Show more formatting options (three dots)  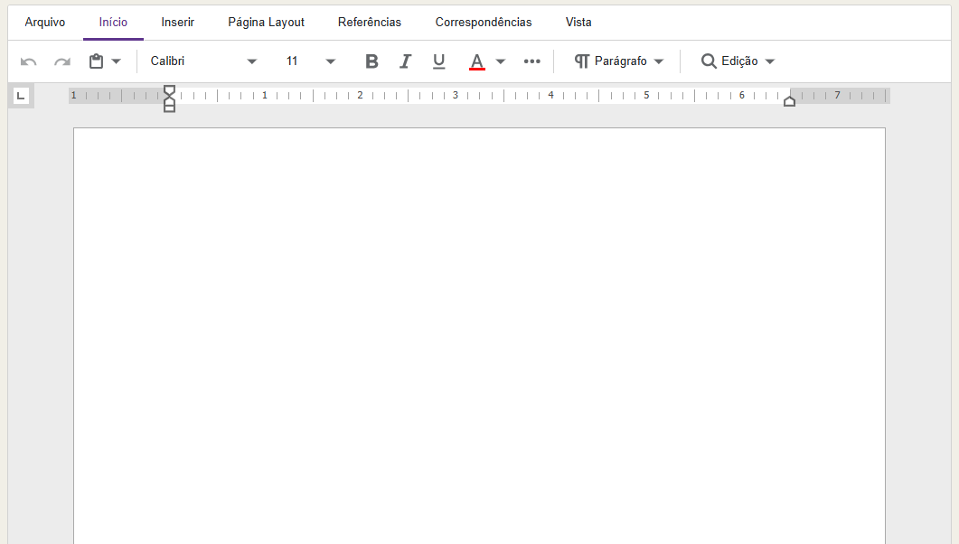[532, 61]
